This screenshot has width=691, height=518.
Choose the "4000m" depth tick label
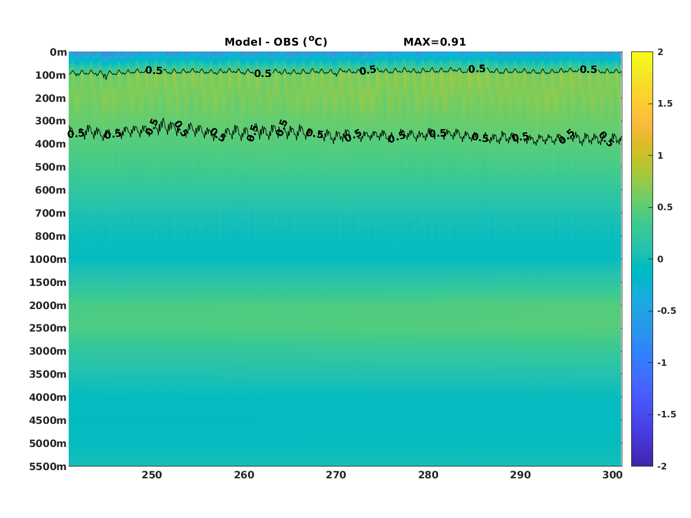(x=47, y=397)
